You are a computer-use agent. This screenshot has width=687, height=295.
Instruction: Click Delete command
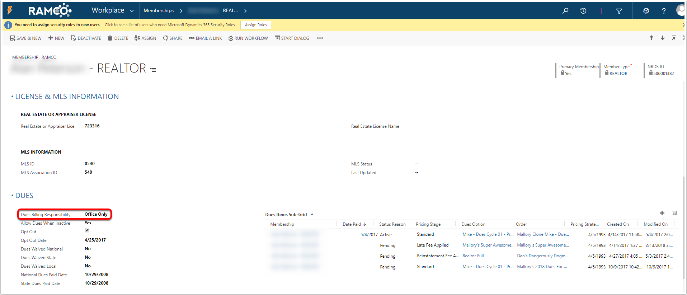coord(118,38)
